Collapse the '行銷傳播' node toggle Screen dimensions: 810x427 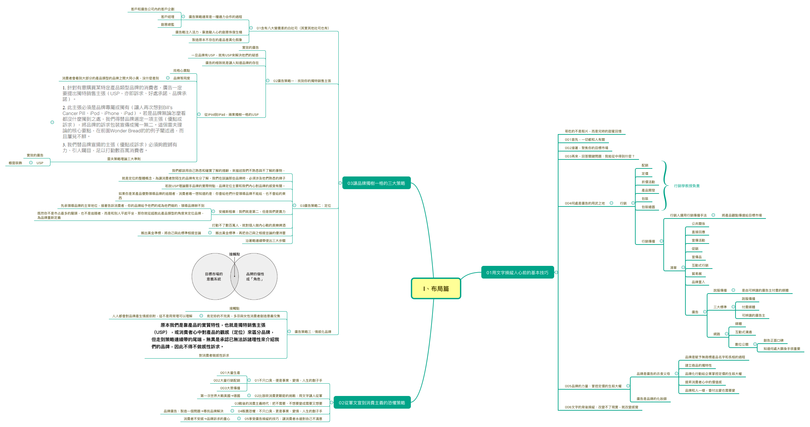tap(661, 241)
